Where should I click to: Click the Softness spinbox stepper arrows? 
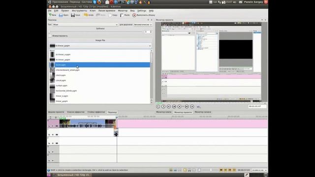click(x=151, y=32)
